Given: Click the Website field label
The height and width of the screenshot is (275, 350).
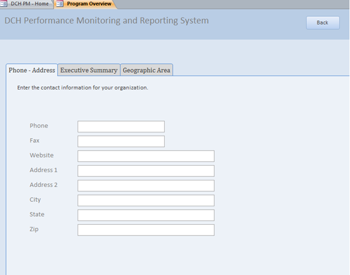Looking at the screenshot, I should pyautogui.click(x=42, y=156).
